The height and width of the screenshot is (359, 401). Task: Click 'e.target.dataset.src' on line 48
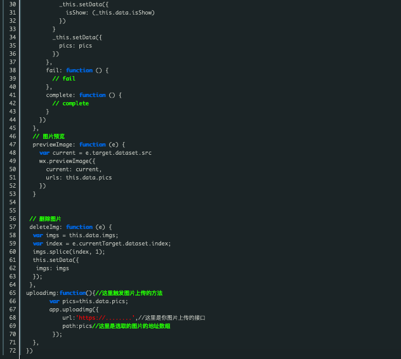click(x=119, y=153)
